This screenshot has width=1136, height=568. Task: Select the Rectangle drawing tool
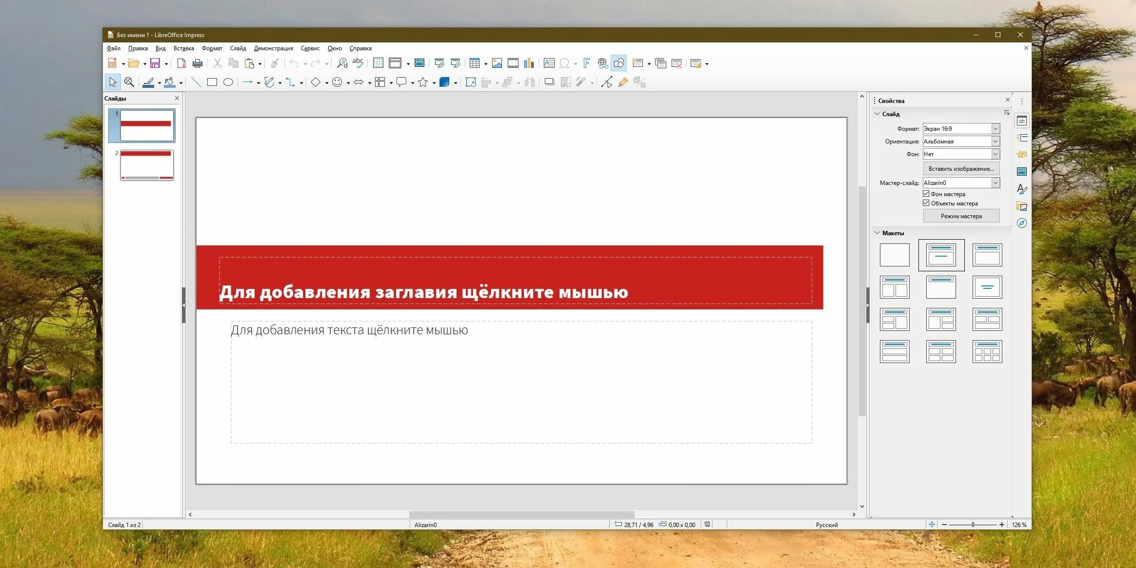[212, 82]
